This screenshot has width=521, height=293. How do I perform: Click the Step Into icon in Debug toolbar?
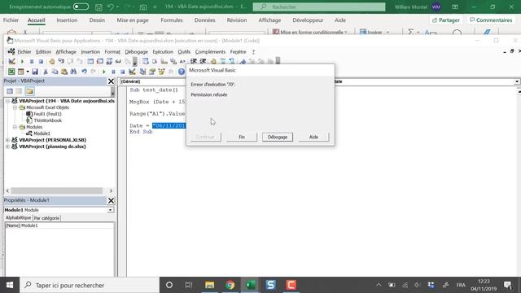pos(61,61)
